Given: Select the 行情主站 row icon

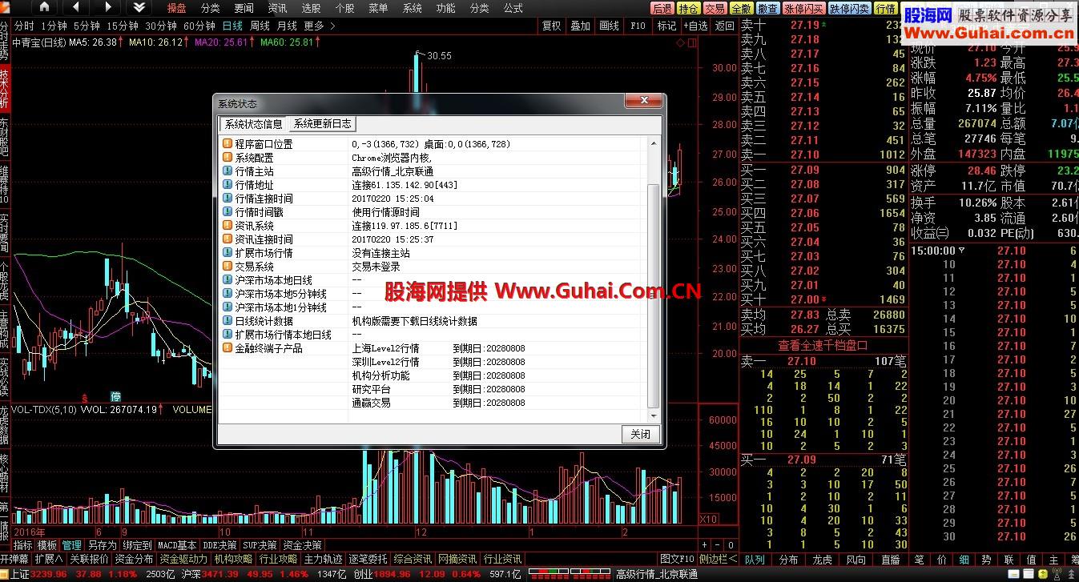Looking at the screenshot, I should 227,171.
